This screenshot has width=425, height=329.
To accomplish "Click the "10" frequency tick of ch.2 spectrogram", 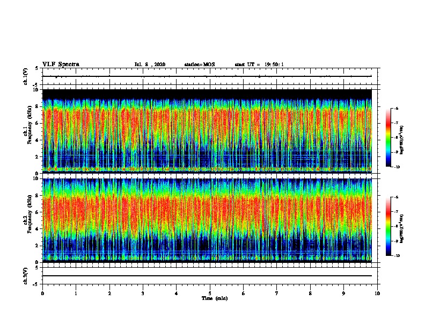I will (x=35, y=178).
